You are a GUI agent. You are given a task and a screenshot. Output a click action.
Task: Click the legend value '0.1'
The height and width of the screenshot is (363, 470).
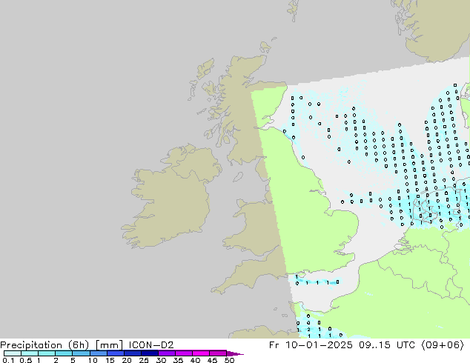click(8, 360)
